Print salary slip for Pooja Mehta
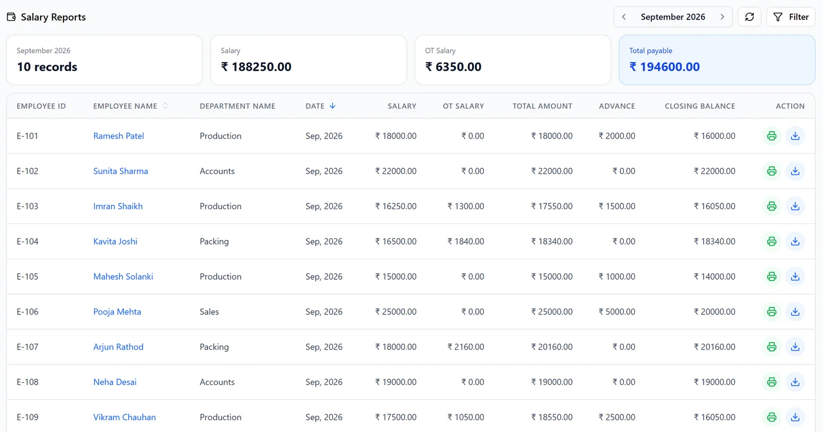The image size is (823, 432). coord(772,312)
